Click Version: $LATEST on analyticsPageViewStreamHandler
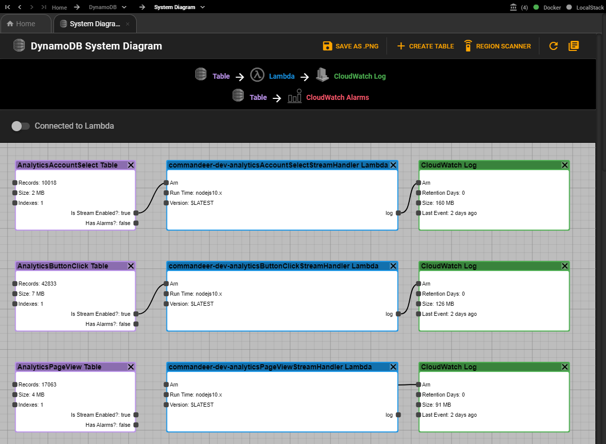This screenshot has height=444, width=606. (x=192, y=405)
